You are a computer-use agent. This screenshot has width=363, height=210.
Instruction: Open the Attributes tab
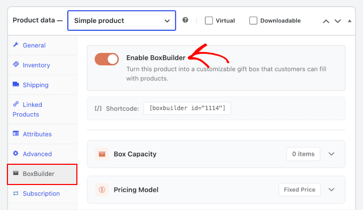pos(42,134)
